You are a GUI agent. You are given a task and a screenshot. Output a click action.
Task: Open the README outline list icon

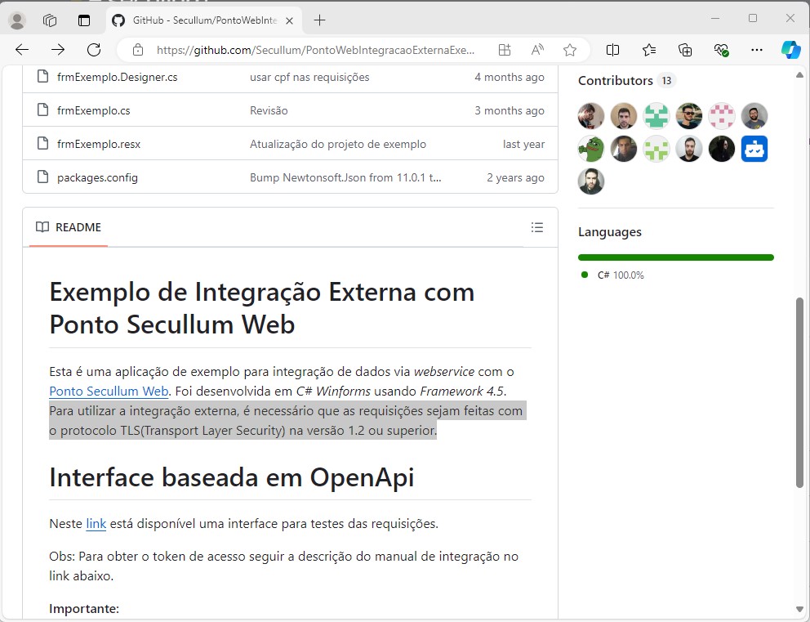(x=537, y=227)
